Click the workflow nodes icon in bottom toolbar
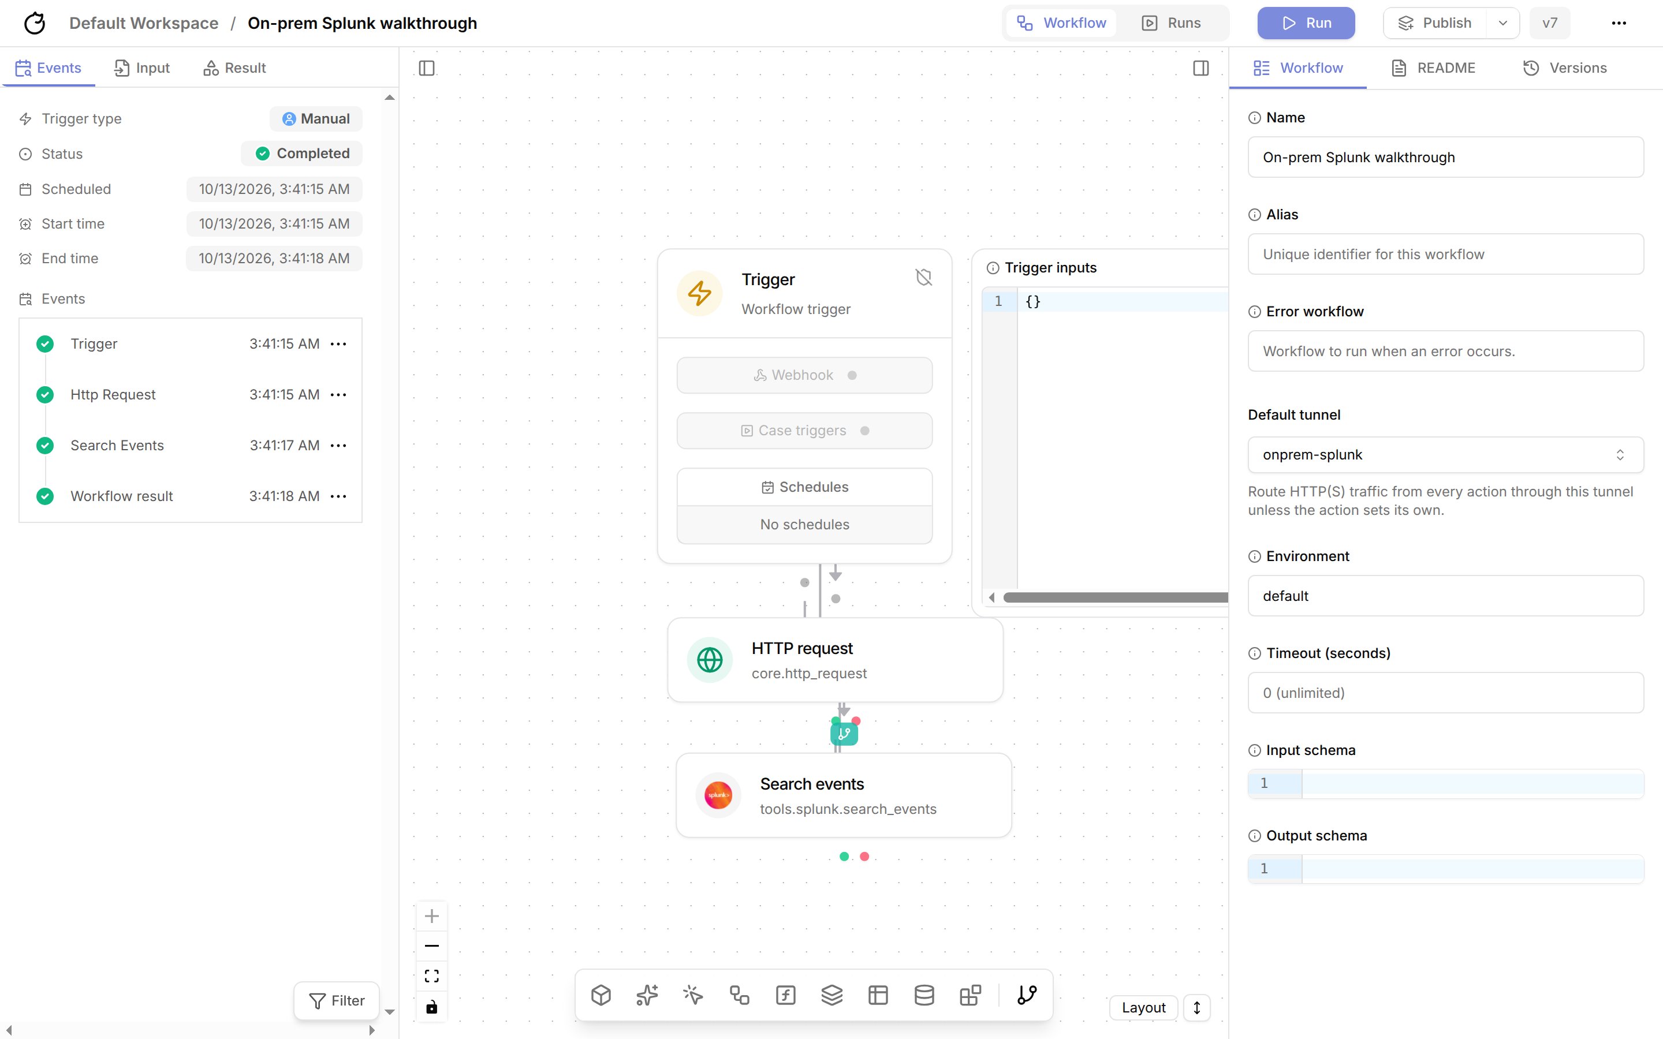 click(740, 995)
